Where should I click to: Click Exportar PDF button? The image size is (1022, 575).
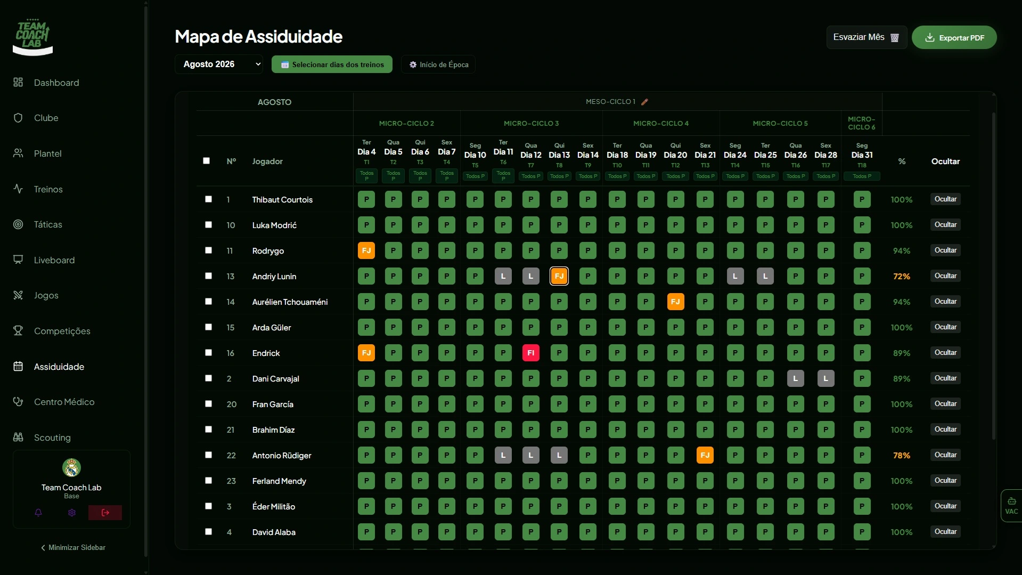954,37
